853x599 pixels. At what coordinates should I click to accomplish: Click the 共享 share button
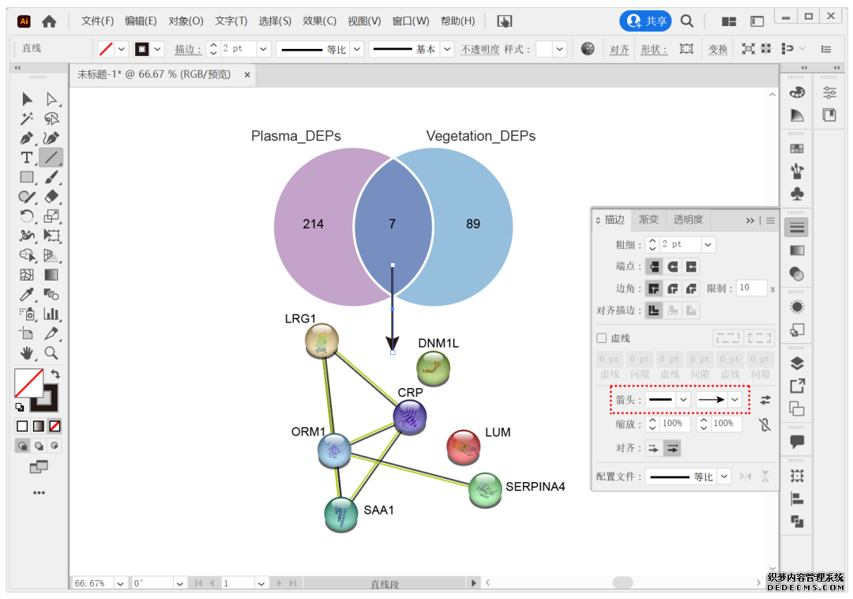645,21
